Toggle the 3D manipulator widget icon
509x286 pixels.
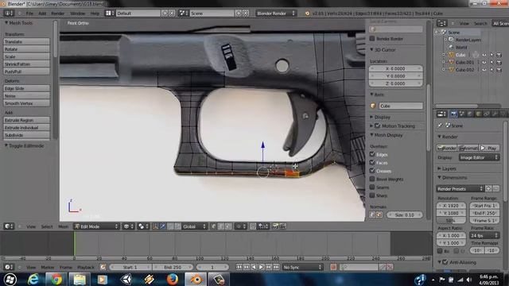[x=155, y=226]
